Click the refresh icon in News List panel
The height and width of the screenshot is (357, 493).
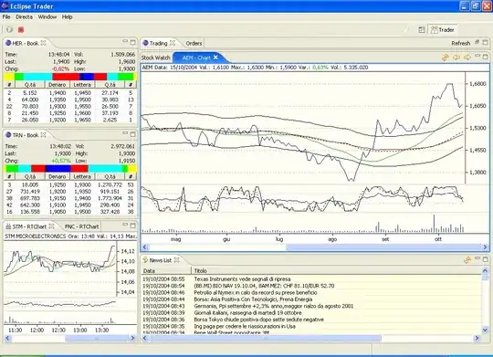point(467,260)
